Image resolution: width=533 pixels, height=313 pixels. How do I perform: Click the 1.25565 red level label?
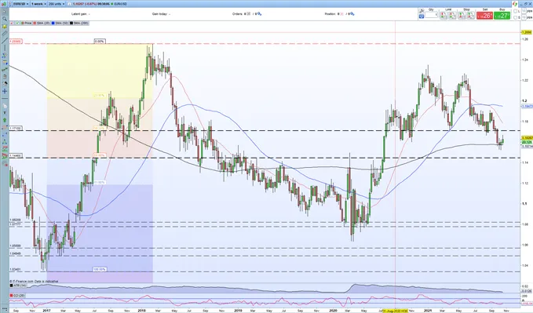(16, 41)
